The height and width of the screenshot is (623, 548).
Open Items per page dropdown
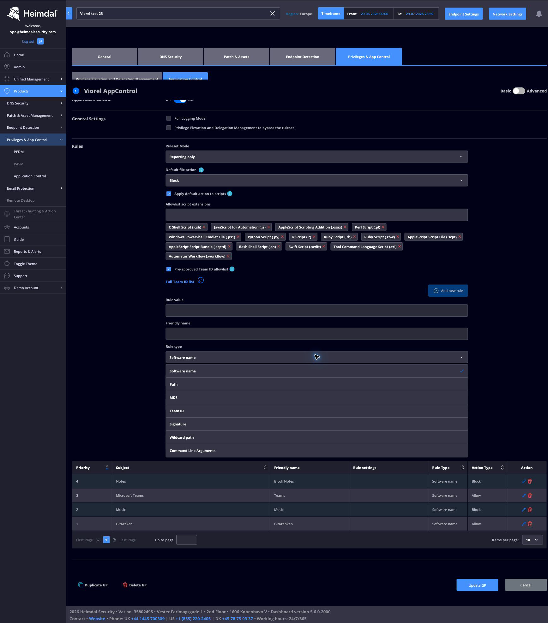tap(532, 540)
